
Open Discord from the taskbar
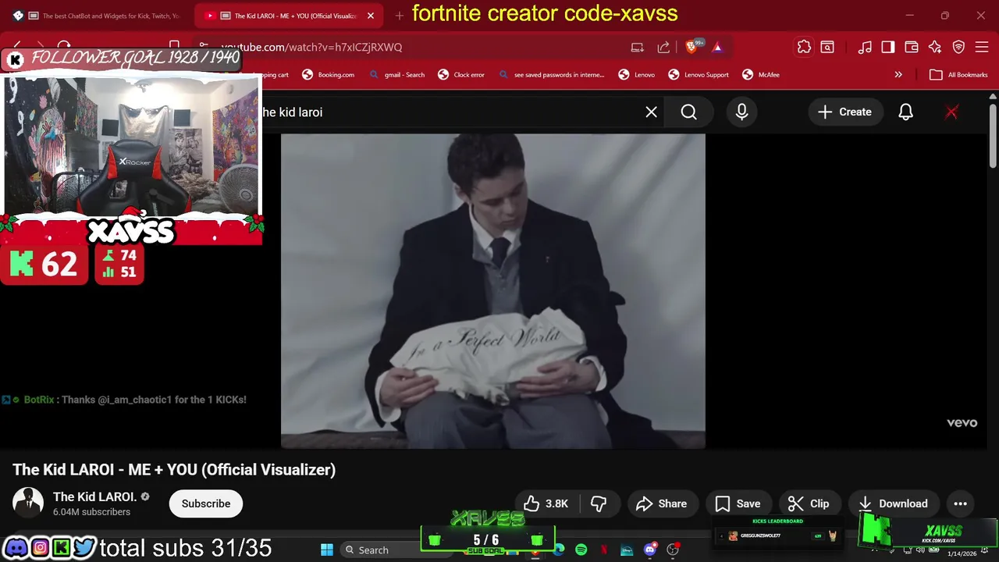[649, 550]
